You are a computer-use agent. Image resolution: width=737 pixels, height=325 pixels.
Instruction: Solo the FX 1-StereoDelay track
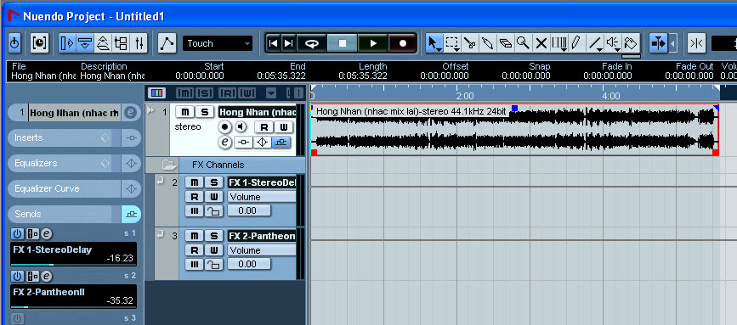(x=214, y=182)
